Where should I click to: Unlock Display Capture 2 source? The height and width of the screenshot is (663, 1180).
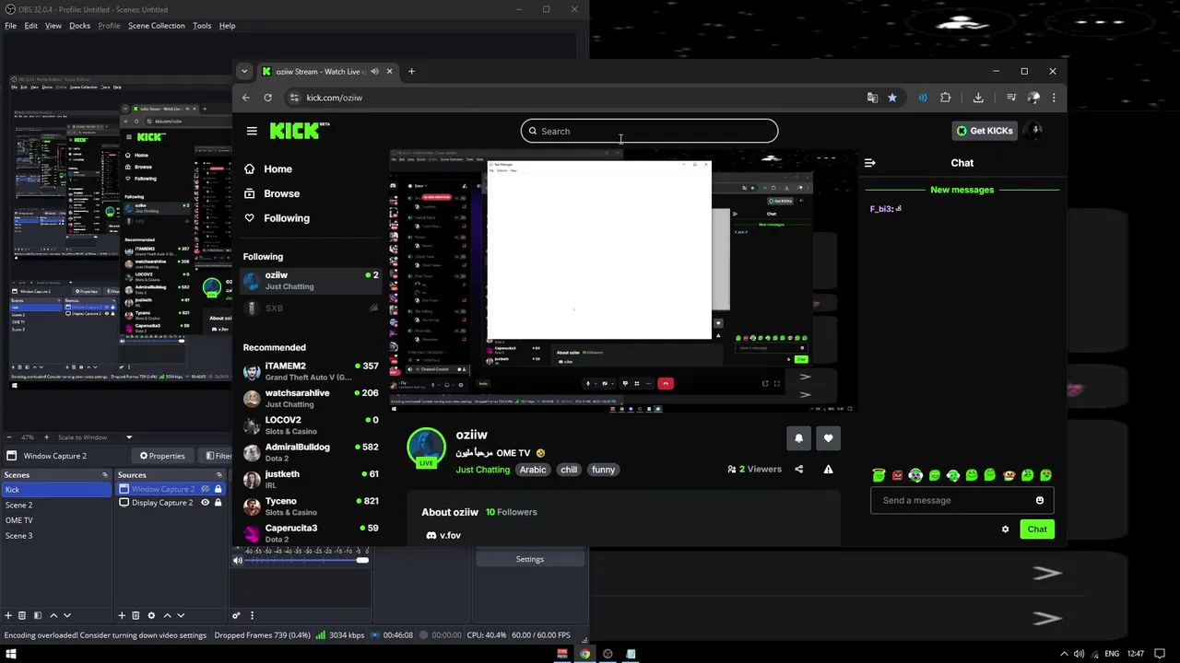coord(218,503)
